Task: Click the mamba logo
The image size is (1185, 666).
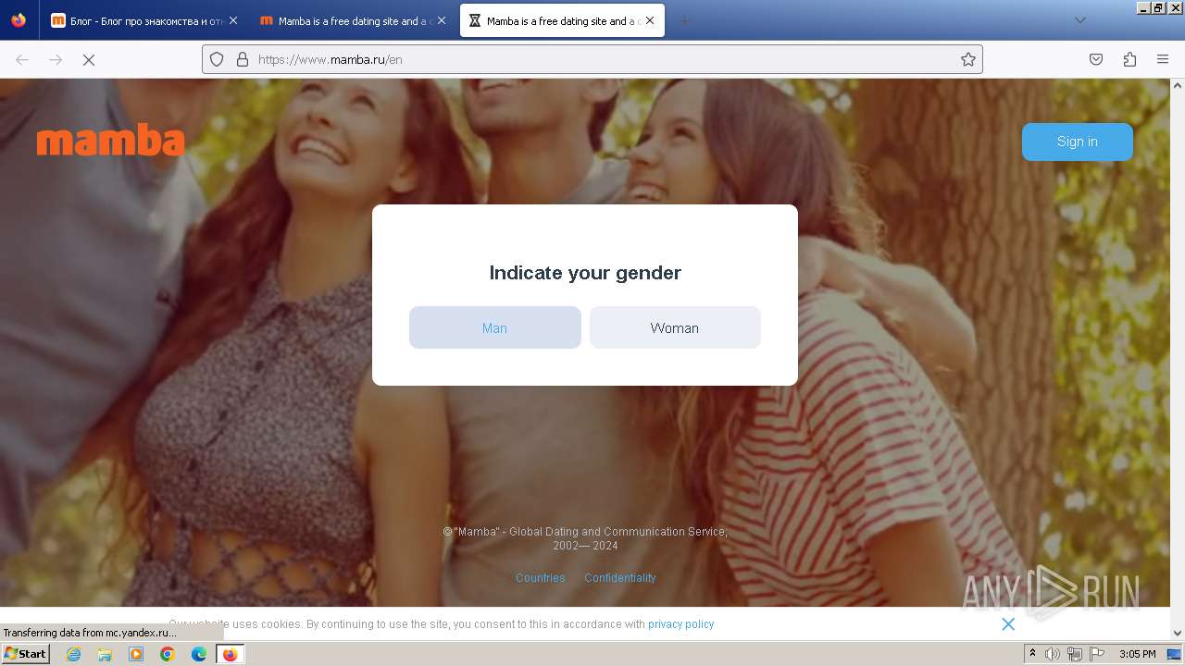Action: pyautogui.click(x=111, y=141)
